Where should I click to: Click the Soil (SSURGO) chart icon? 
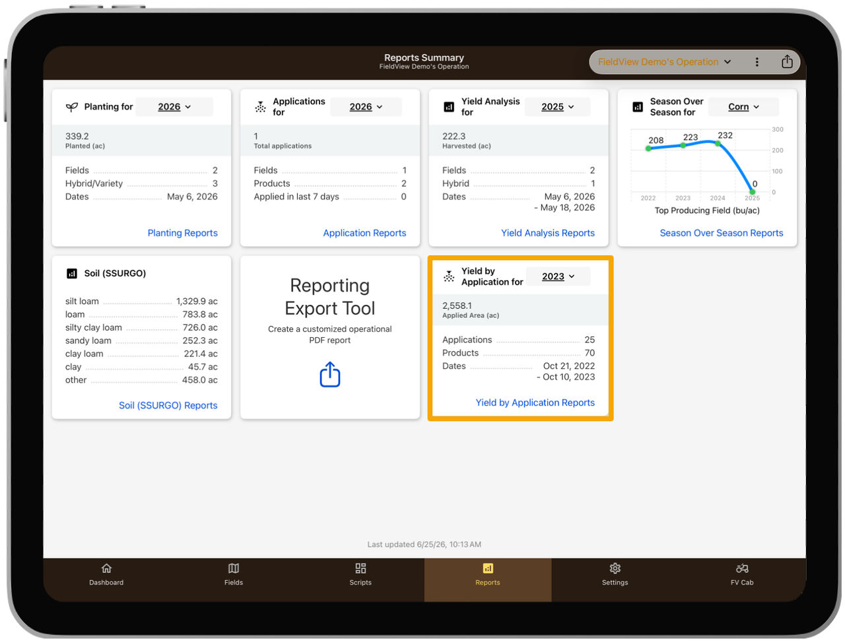coord(72,273)
